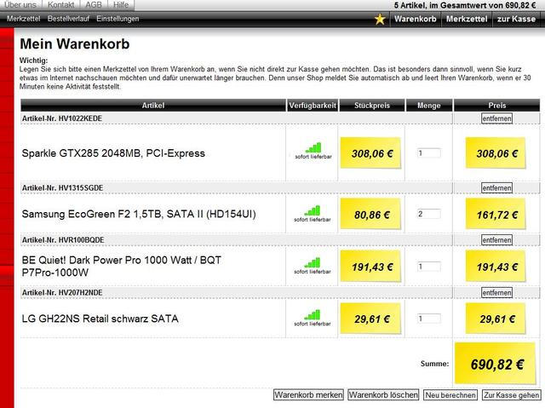The width and height of the screenshot is (545, 408).
Task: Click product name BE Quiet! Dark Power Pro 1000 Watt
Action: (121, 267)
